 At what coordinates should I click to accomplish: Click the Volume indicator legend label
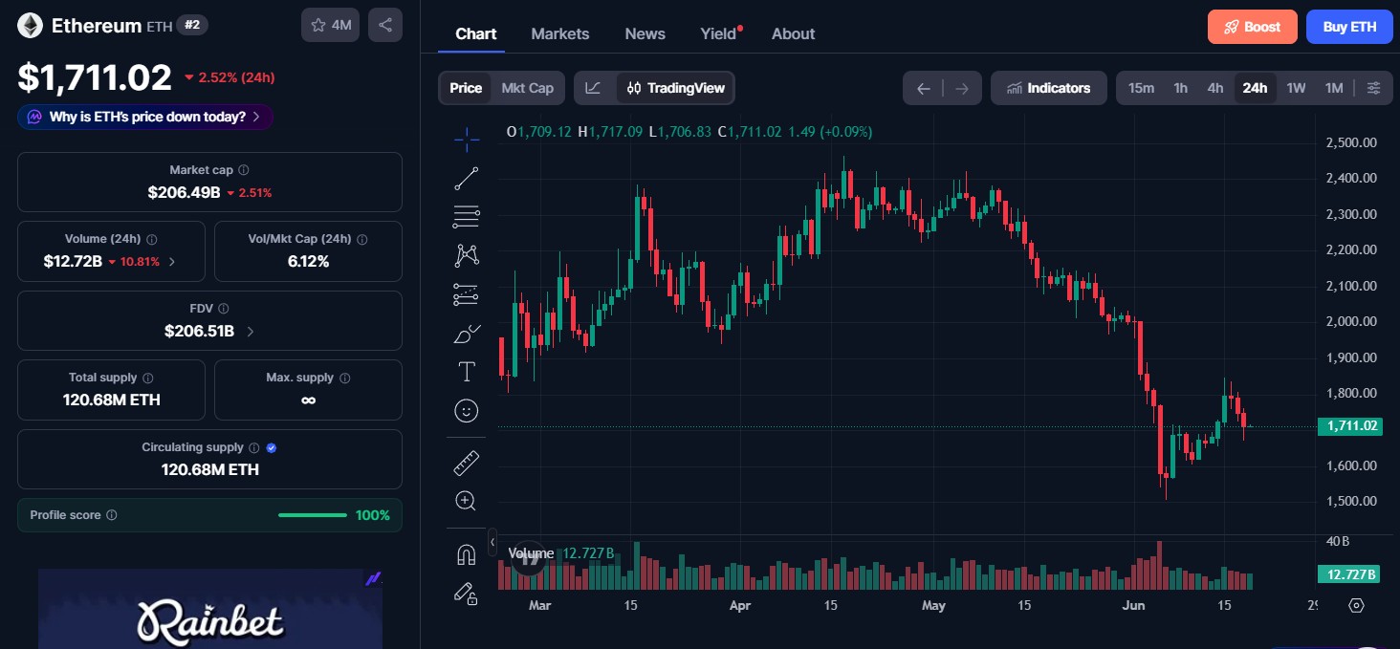point(531,553)
